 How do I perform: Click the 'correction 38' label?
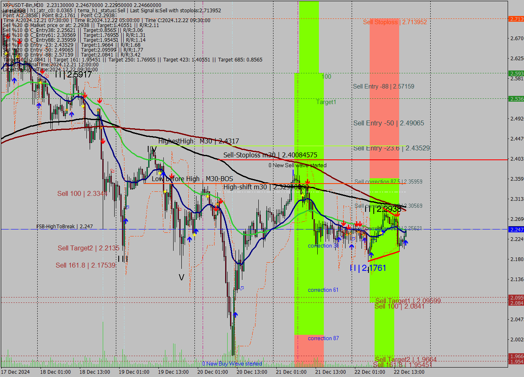point(323,246)
